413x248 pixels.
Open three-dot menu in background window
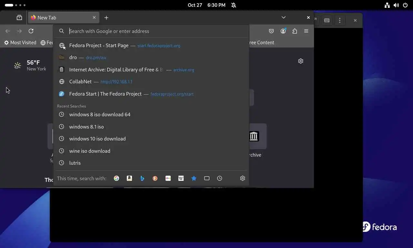[x=340, y=20]
